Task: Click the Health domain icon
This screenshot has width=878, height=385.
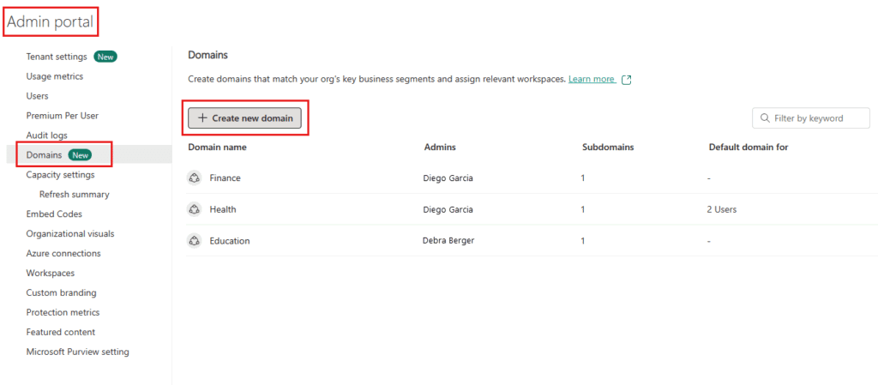Action: pos(194,209)
